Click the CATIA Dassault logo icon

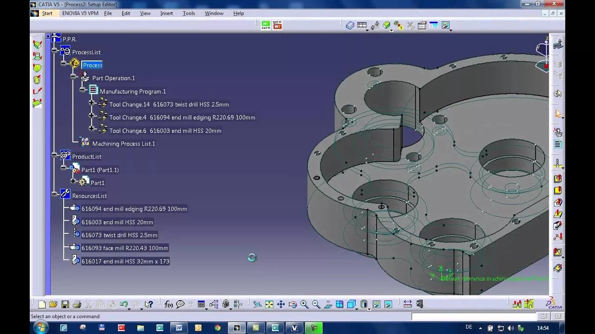click(x=554, y=303)
